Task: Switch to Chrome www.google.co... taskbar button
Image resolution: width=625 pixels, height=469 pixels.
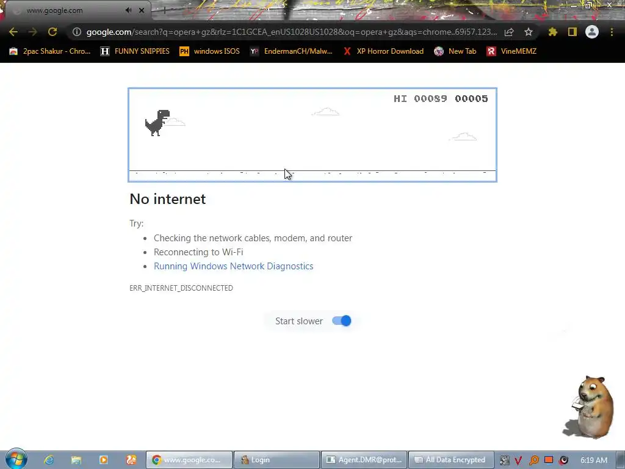Action: point(189,460)
